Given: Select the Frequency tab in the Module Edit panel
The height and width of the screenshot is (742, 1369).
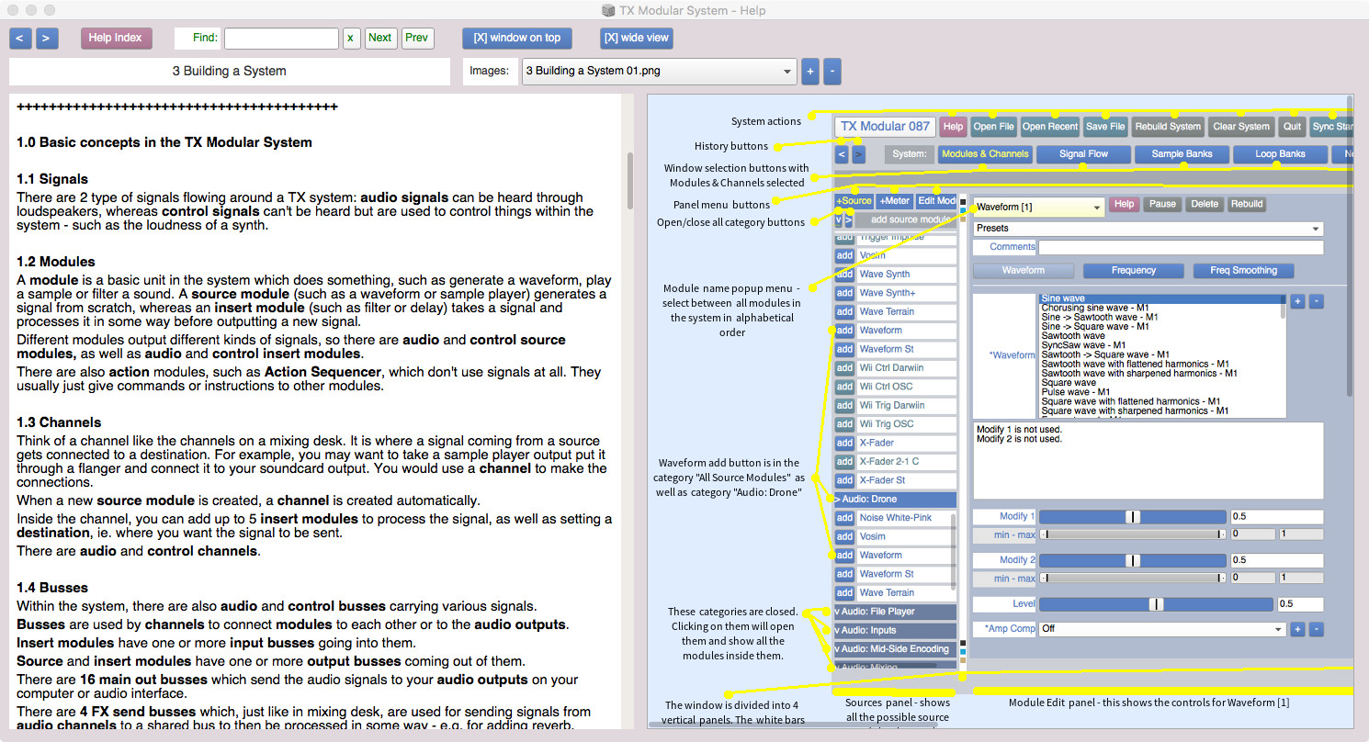Looking at the screenshot, I should (x=1133, y=271).
